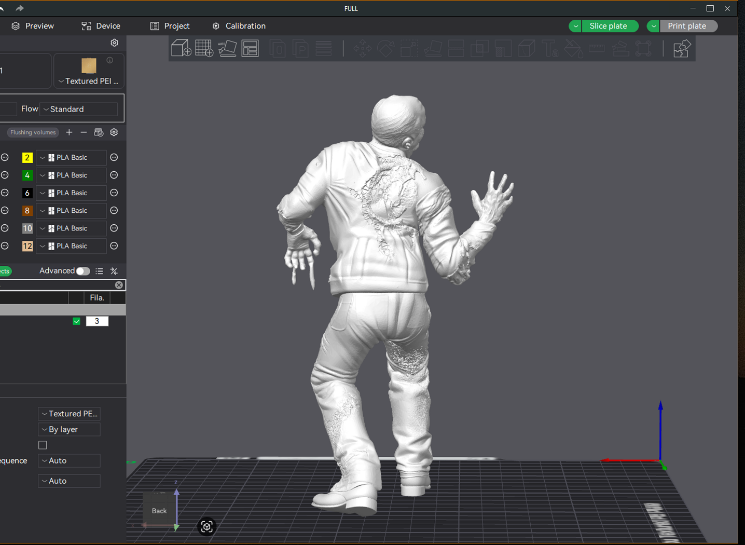This screenshot has width=745, height=545.
Task: Expand the Print plate dropdown arrow
Action: pyautogui.click(x=654, y=26)
